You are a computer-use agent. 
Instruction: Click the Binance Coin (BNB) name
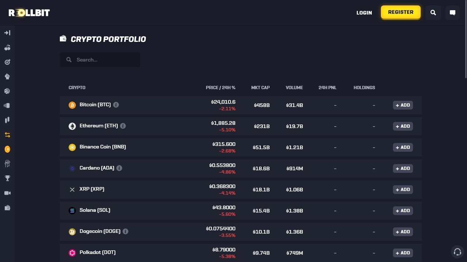click(103, 147)
